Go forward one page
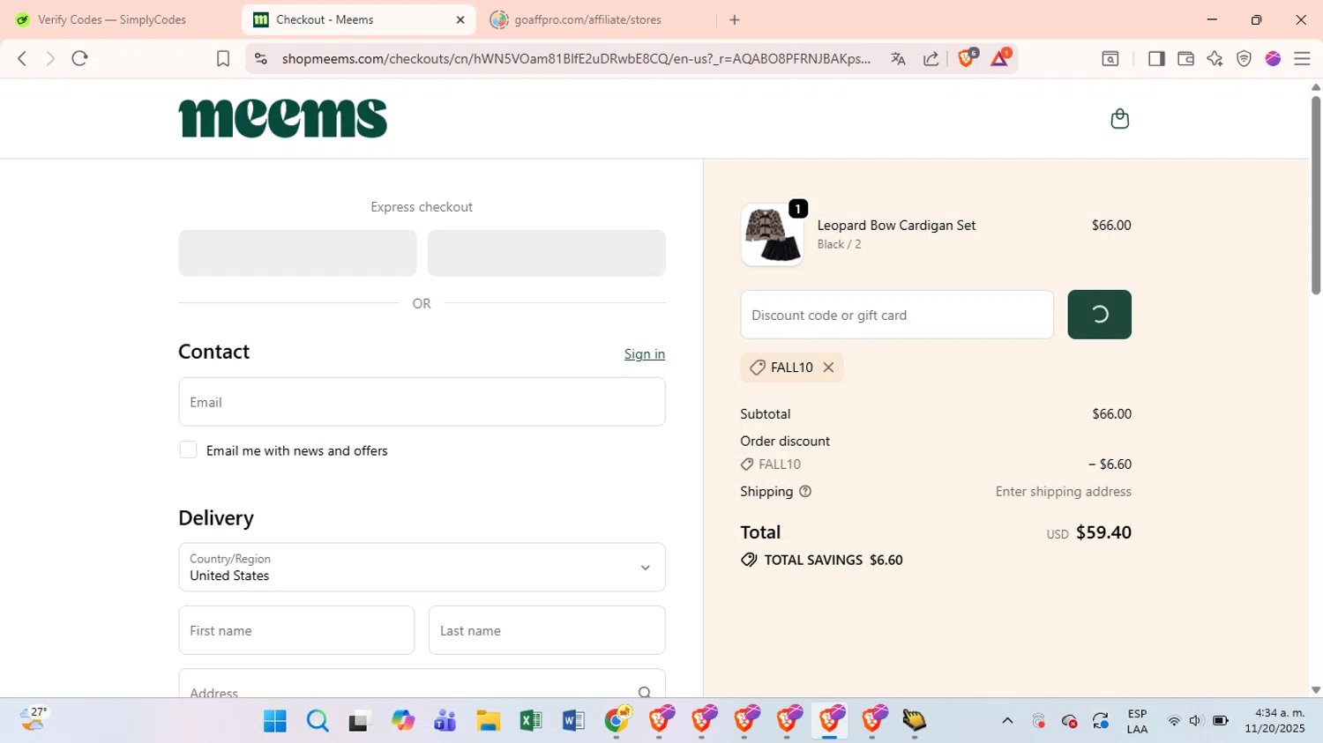This screenshot has width=1323, height=743. tap(50, 58)
